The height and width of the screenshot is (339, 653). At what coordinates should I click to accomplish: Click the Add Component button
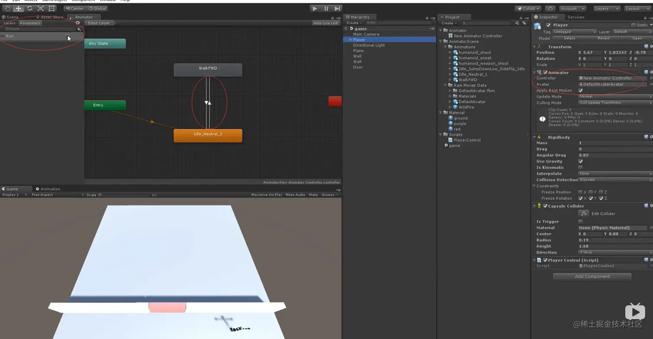coord(592,276)
